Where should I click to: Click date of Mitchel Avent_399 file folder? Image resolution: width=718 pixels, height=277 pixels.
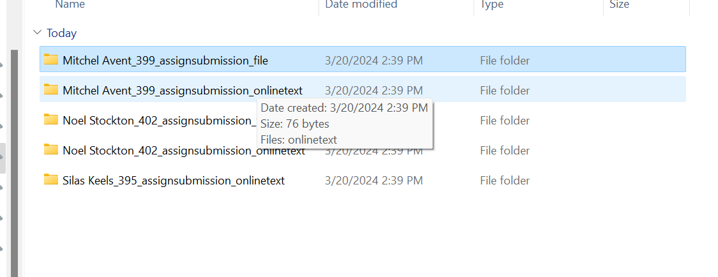pos(373,61)
